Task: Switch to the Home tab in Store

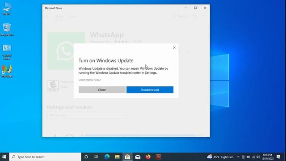Action: [59, 16]
